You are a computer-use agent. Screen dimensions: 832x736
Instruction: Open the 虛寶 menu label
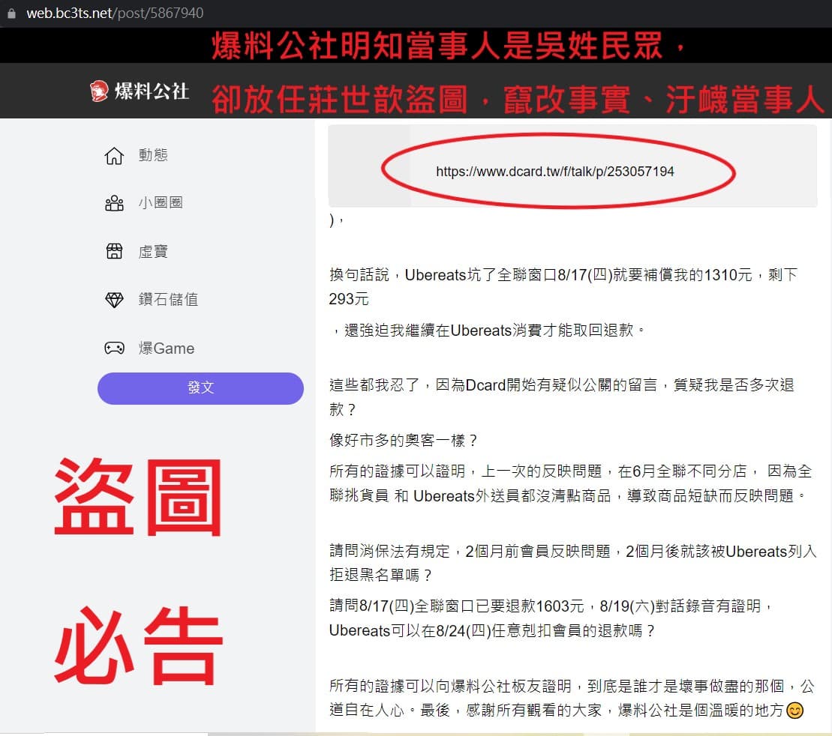153,251
